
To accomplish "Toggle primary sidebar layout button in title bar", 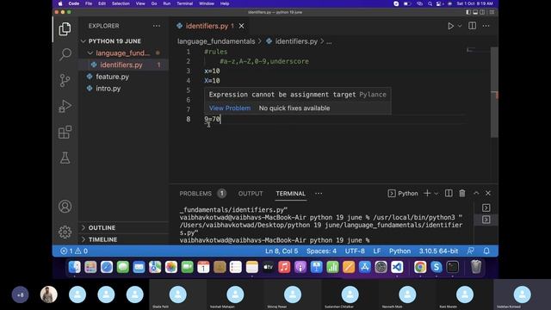I will 468,12.
